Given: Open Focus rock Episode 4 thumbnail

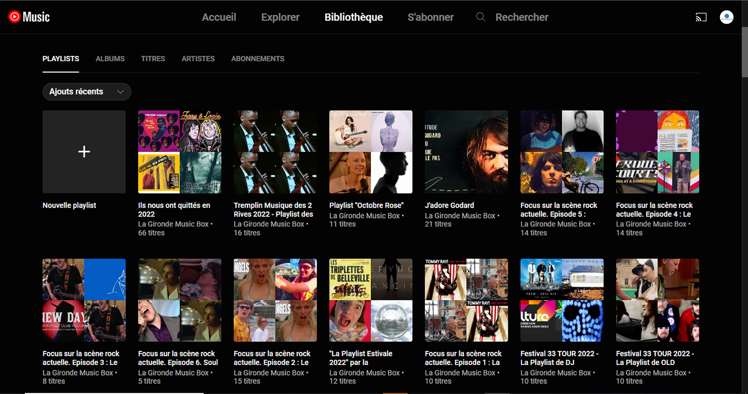Looking at the screenshot, I should [x=657, y=152].
